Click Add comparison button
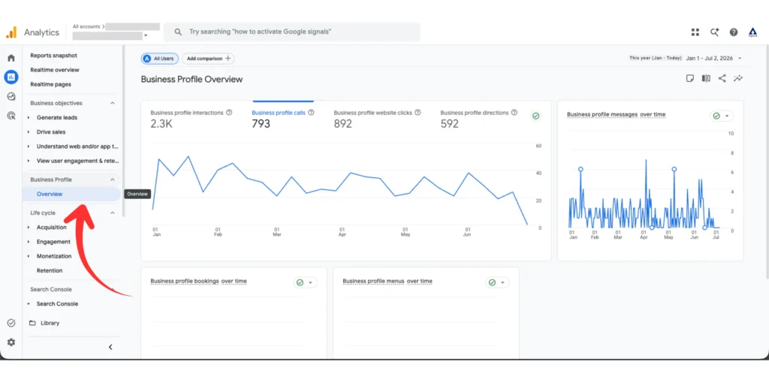 click(208, 59)
